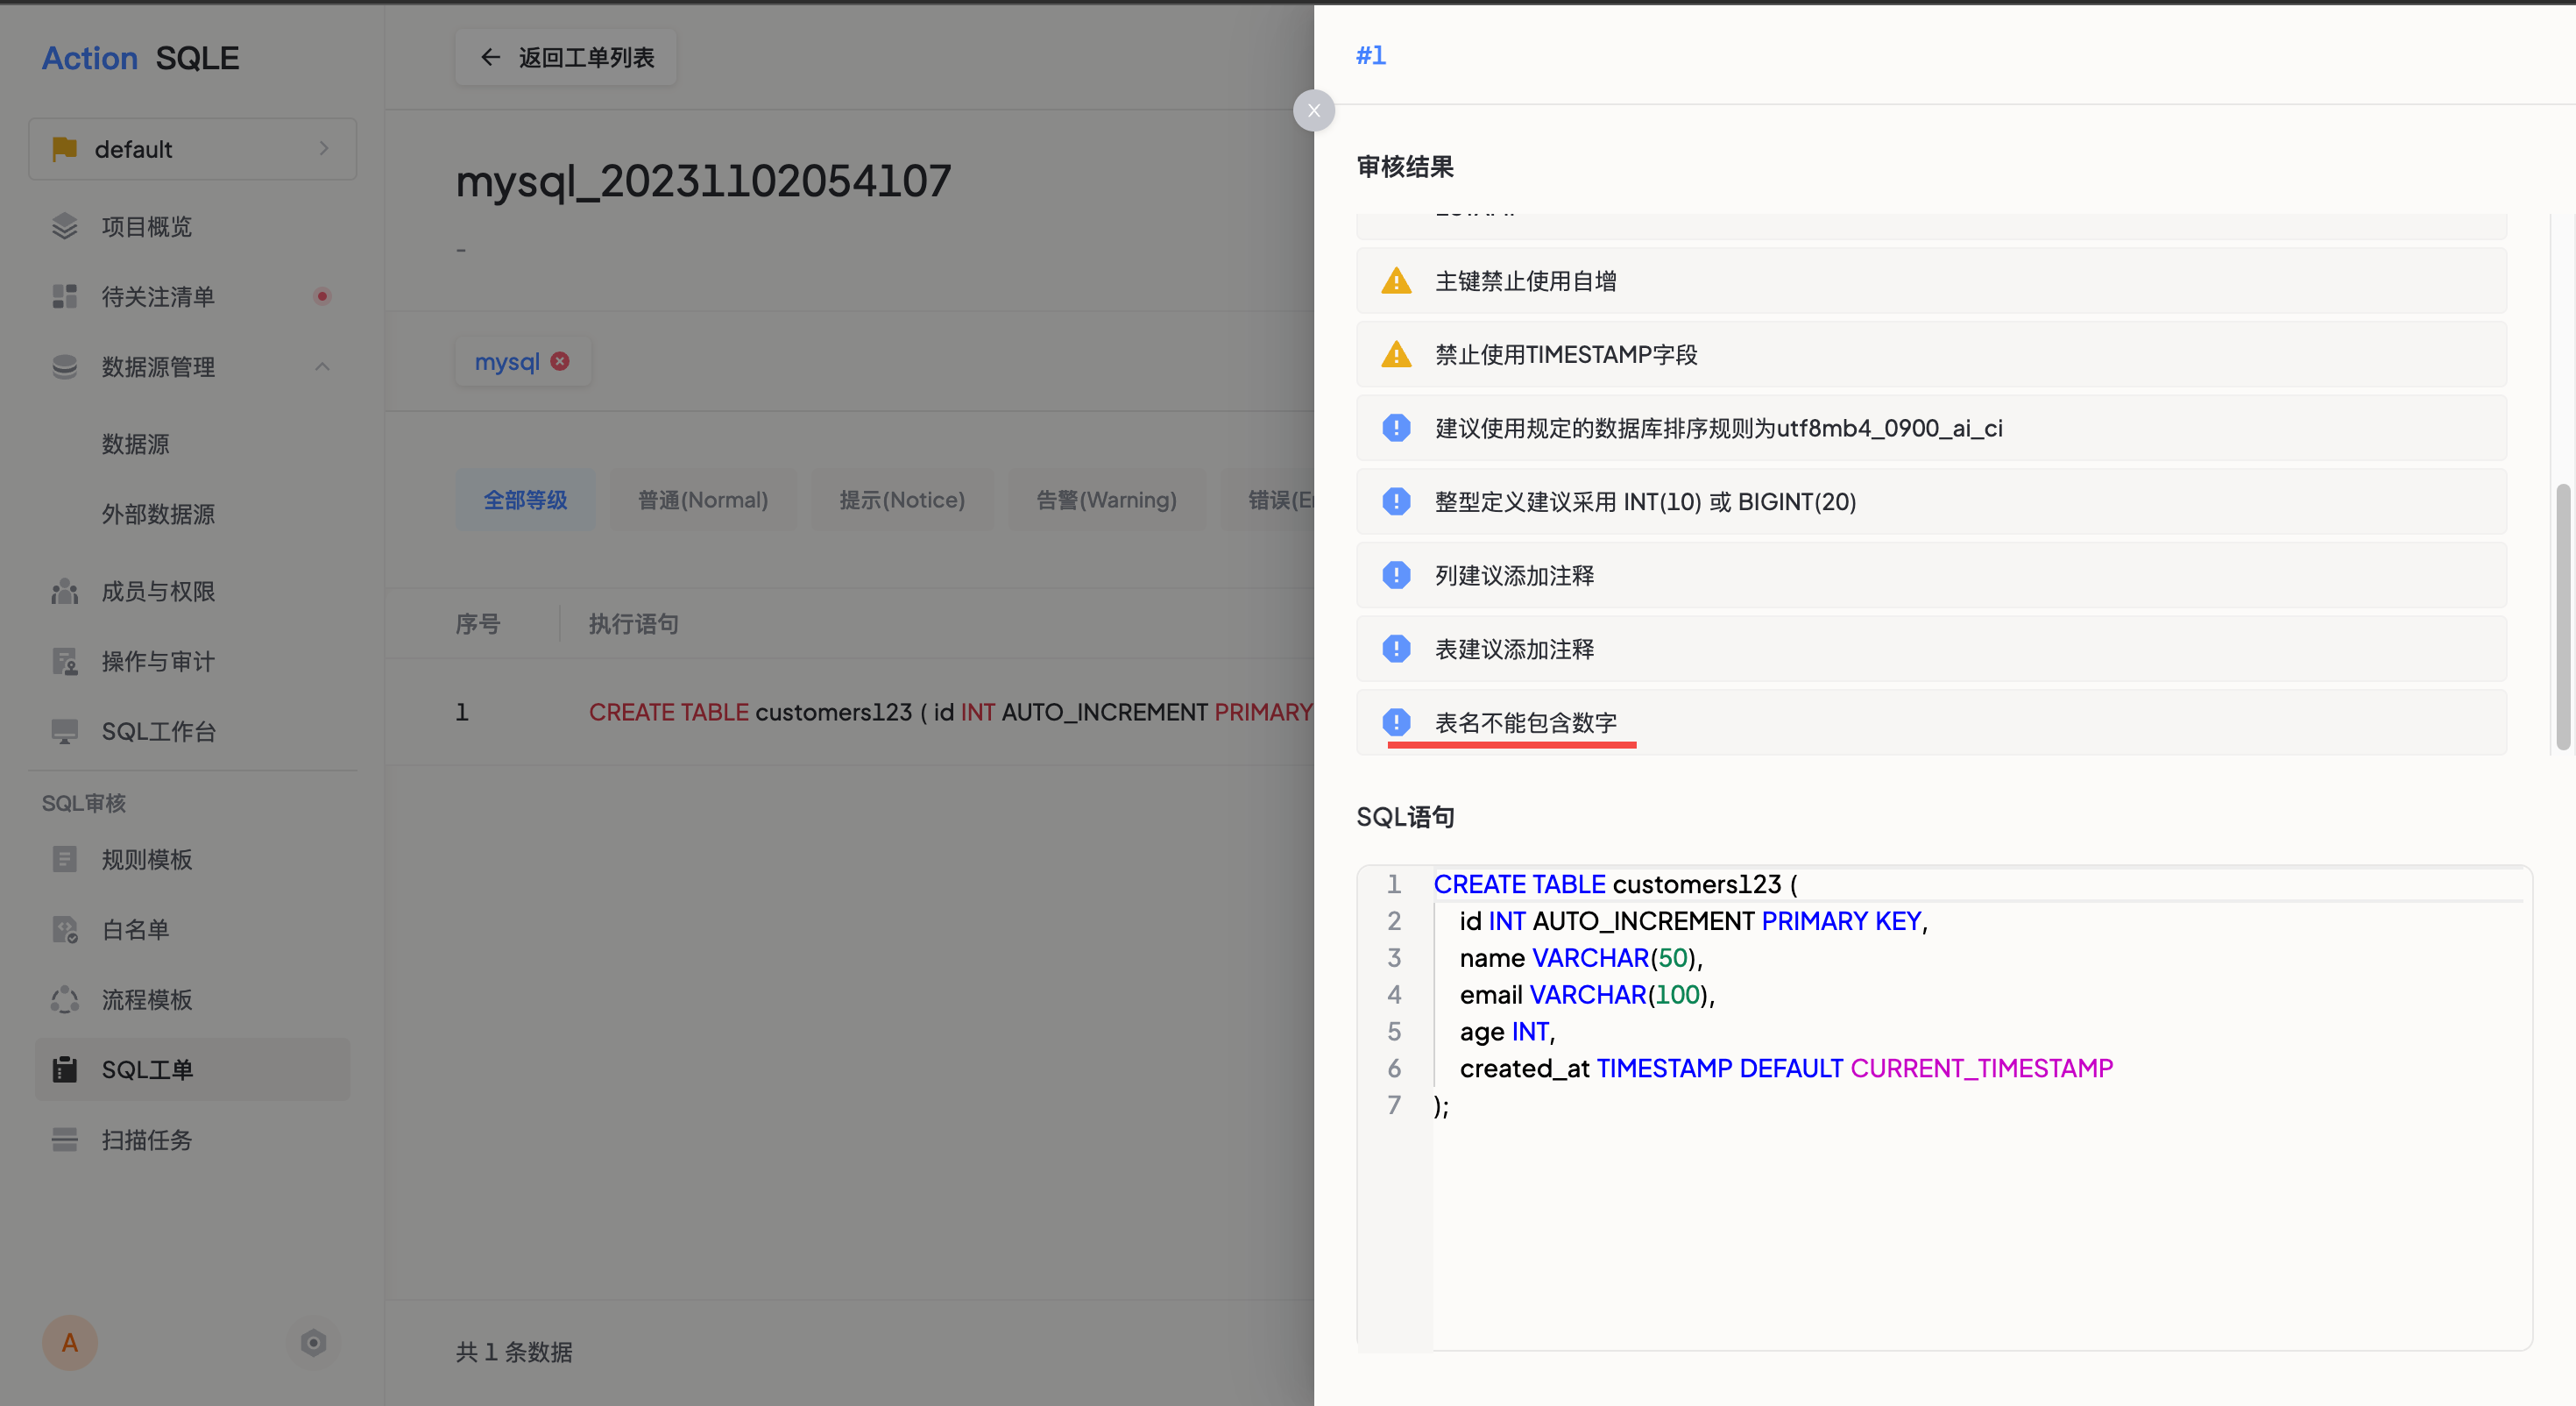Click the 白名单 icon
Screen dimensions: 2576x1406
65,930
